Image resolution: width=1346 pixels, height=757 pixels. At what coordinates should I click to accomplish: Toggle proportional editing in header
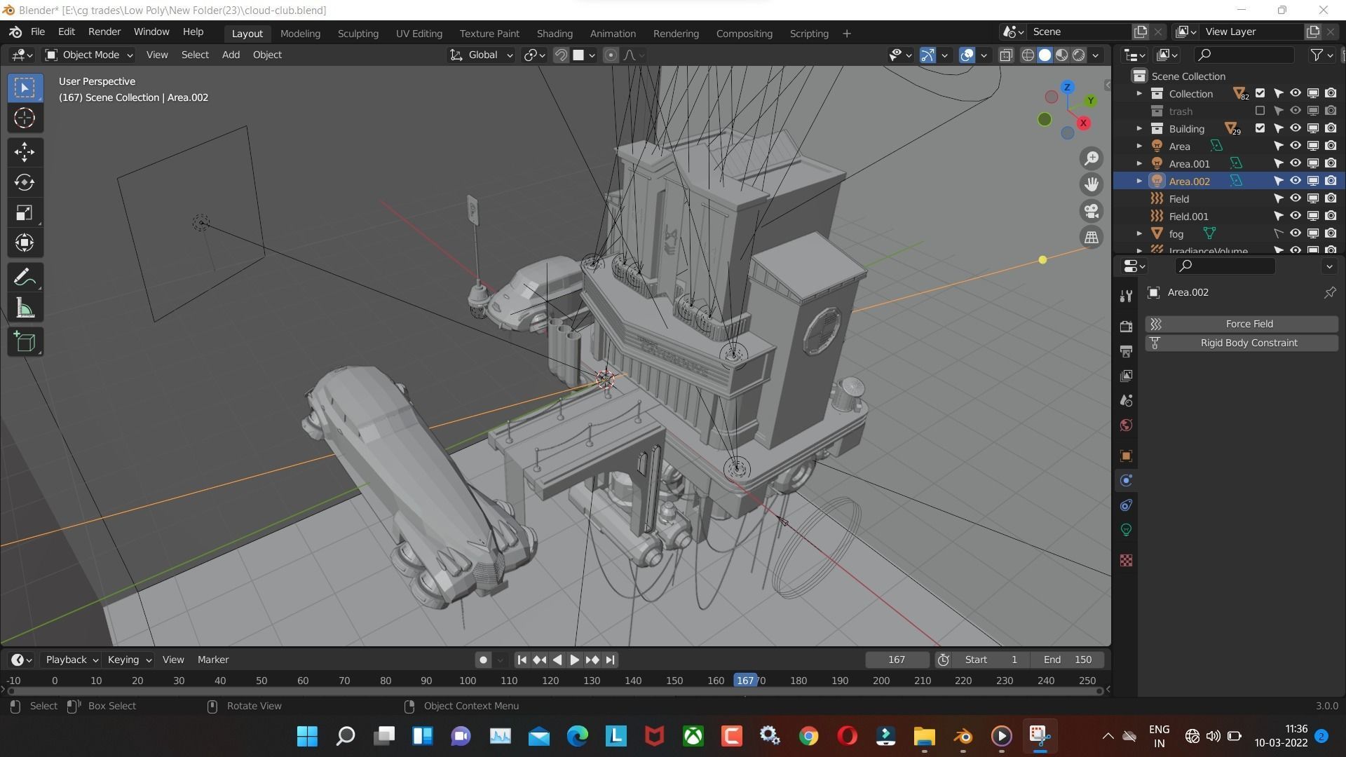point(611,55)
